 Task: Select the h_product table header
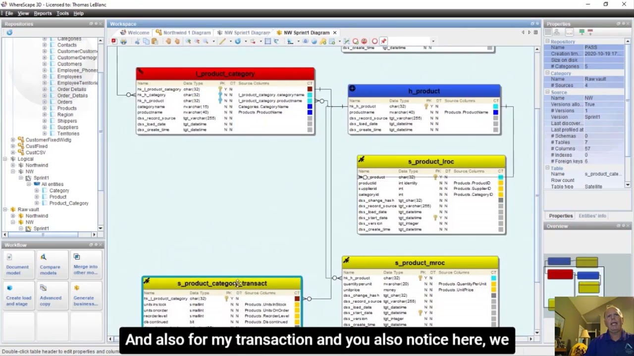424,91
